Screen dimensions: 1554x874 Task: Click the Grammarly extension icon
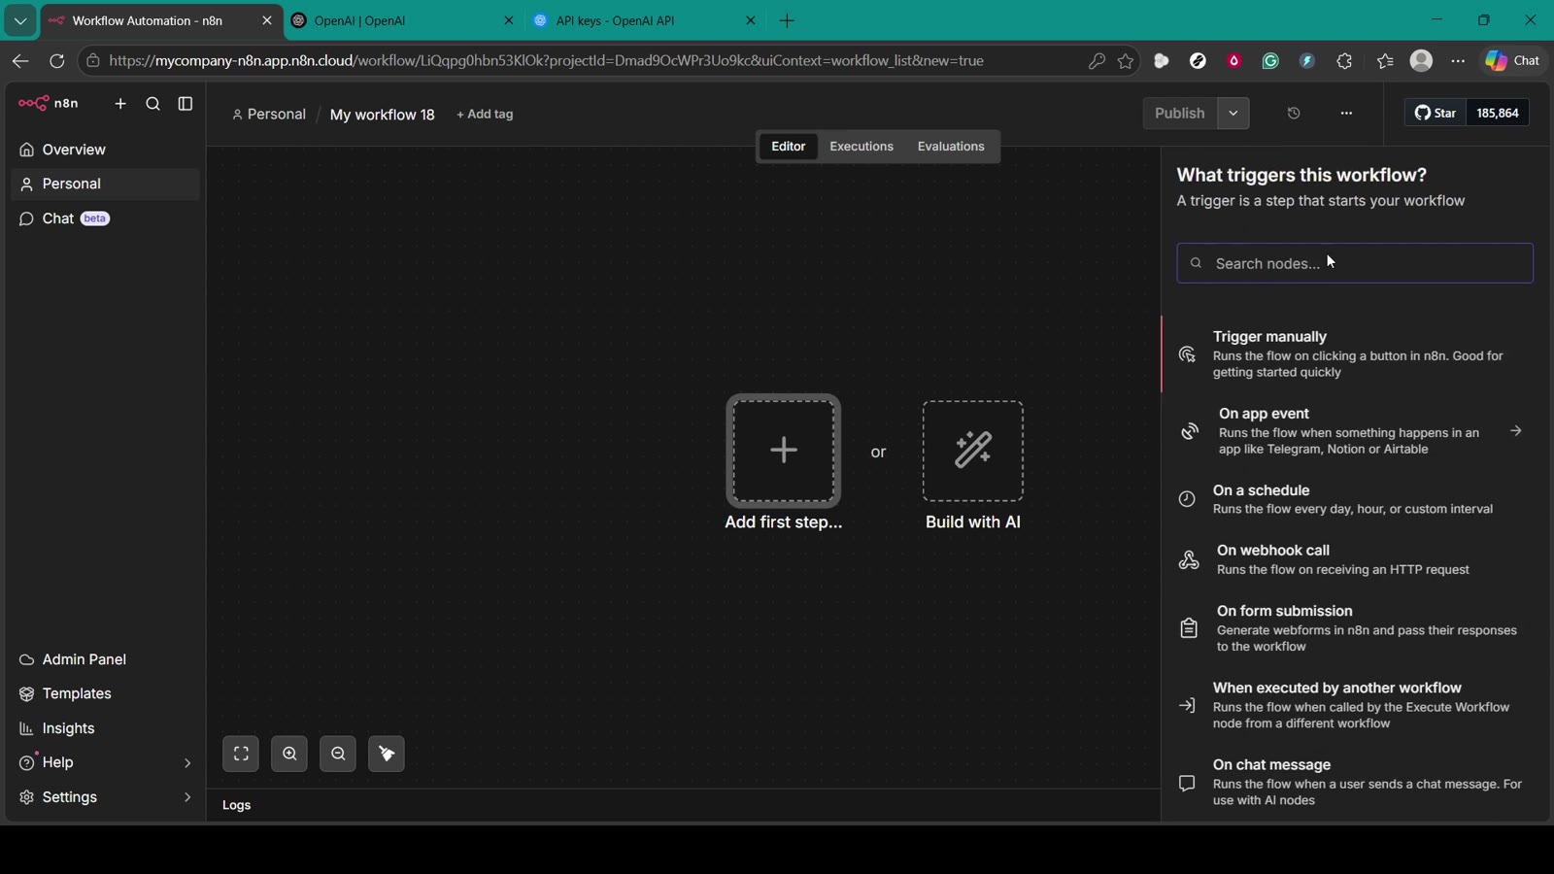[x=1270, y=61]
